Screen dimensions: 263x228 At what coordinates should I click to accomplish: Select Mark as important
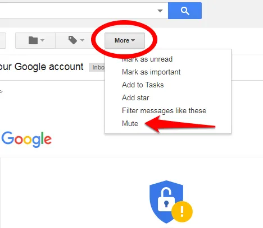151,72
